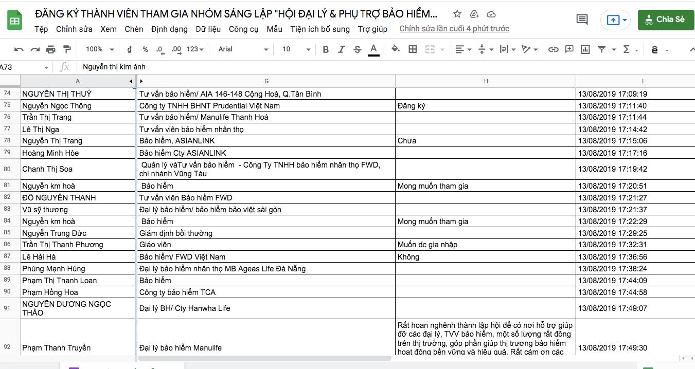Click the name box showing A73

(x=24, y=67)
